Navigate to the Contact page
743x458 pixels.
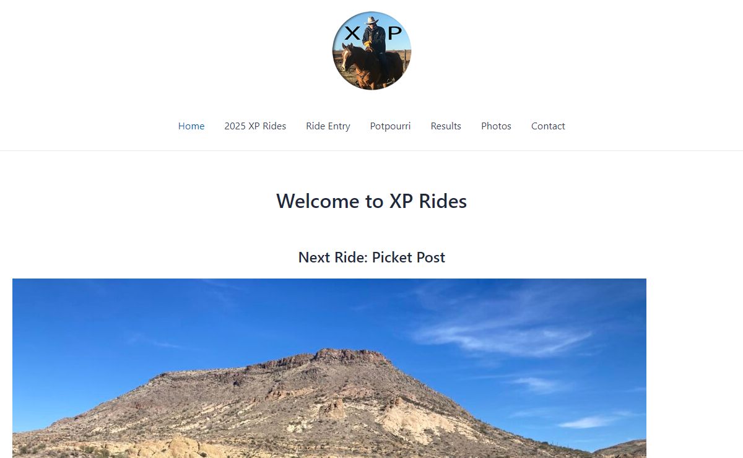coord(548,126)
